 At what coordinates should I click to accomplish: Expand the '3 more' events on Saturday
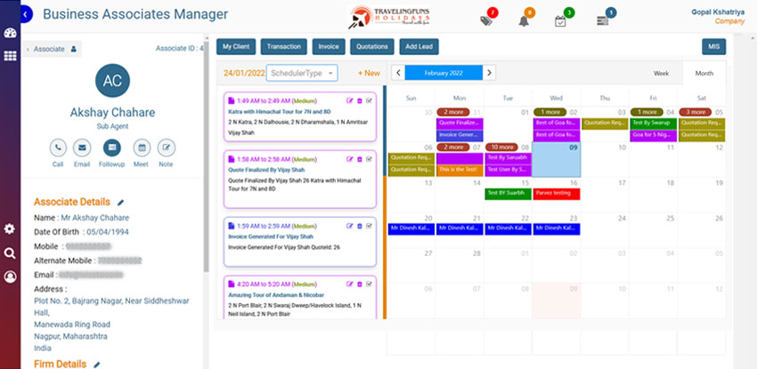(695, 112)
